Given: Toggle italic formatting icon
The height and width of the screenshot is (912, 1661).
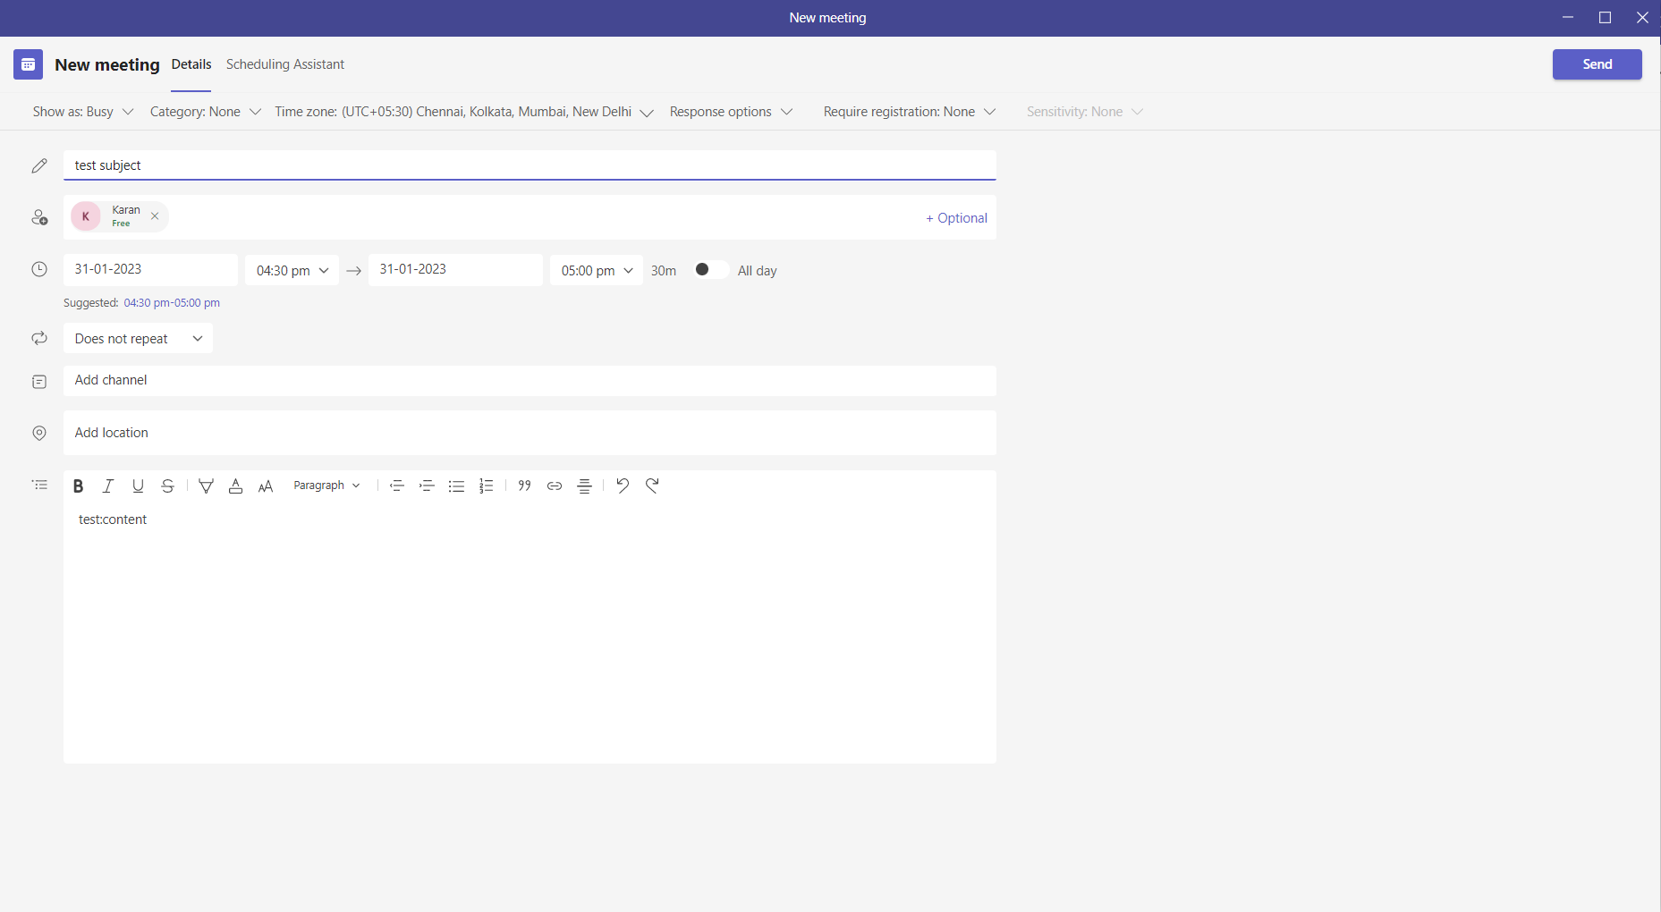Looking at the screenshot, I should [108, 486].
